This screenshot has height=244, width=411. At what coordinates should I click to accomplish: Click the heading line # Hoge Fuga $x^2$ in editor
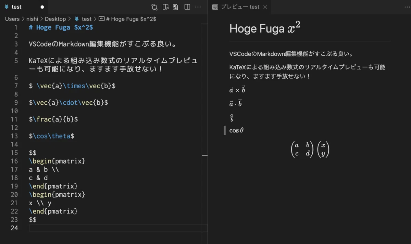[61, 27]
